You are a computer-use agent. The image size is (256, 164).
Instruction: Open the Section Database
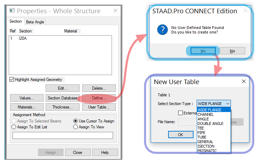click(62, 98)
